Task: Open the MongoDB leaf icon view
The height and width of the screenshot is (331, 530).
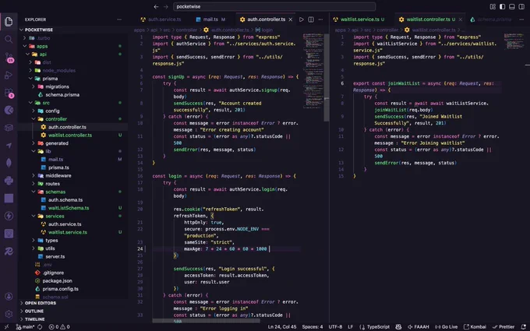Action: (9, 163)
